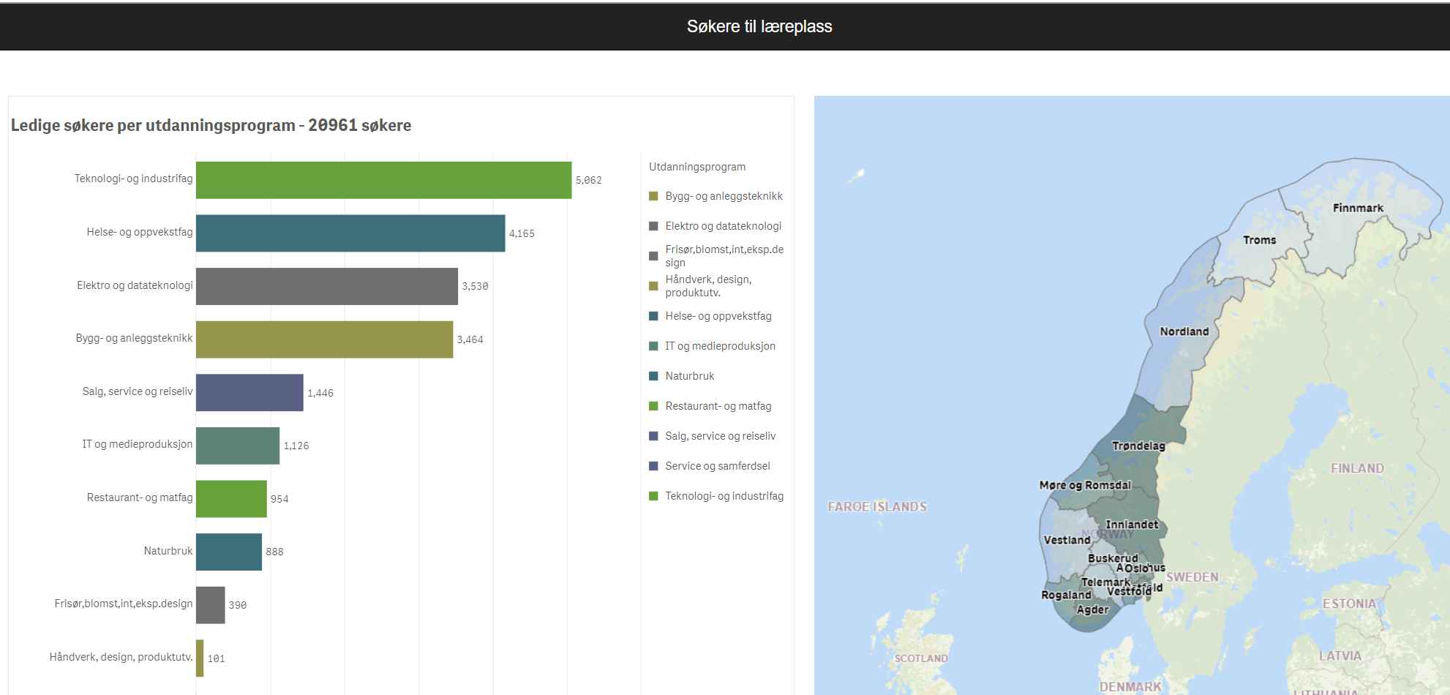Screen dimensions: 1450x695
Task: Select Naturbruk legend label
Action: (690, 376)
